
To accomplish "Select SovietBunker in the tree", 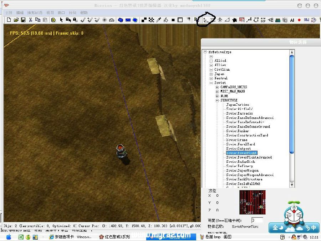I will 238,131.
